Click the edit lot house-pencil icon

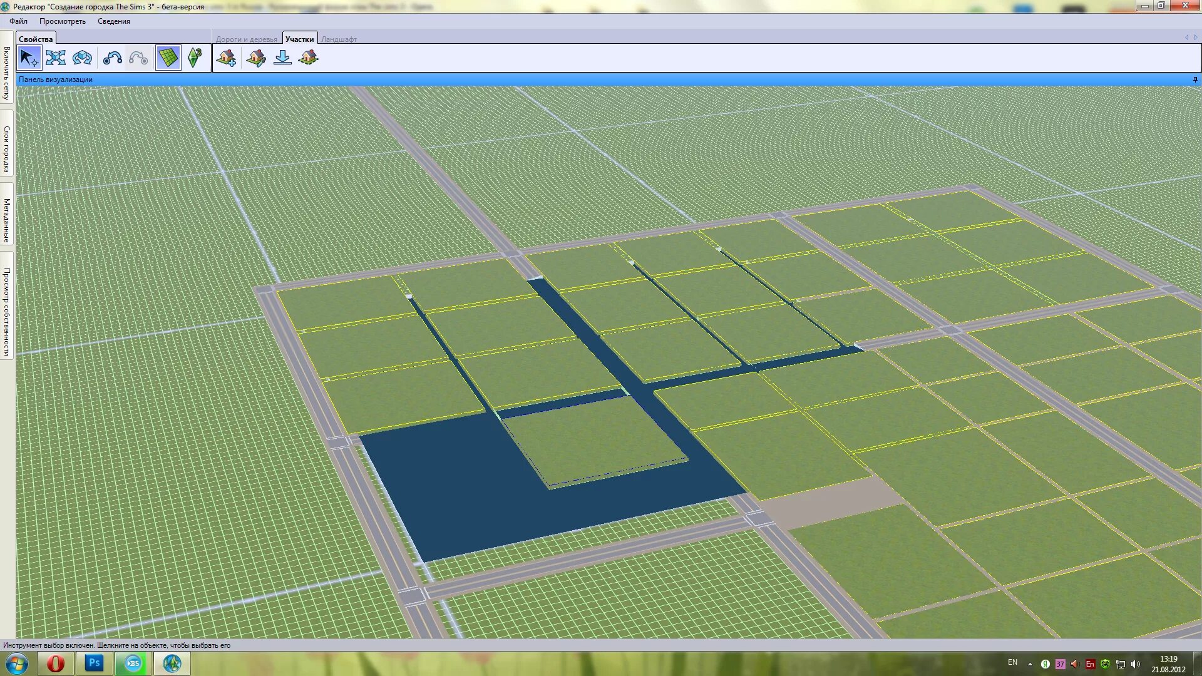coord(255,58)
